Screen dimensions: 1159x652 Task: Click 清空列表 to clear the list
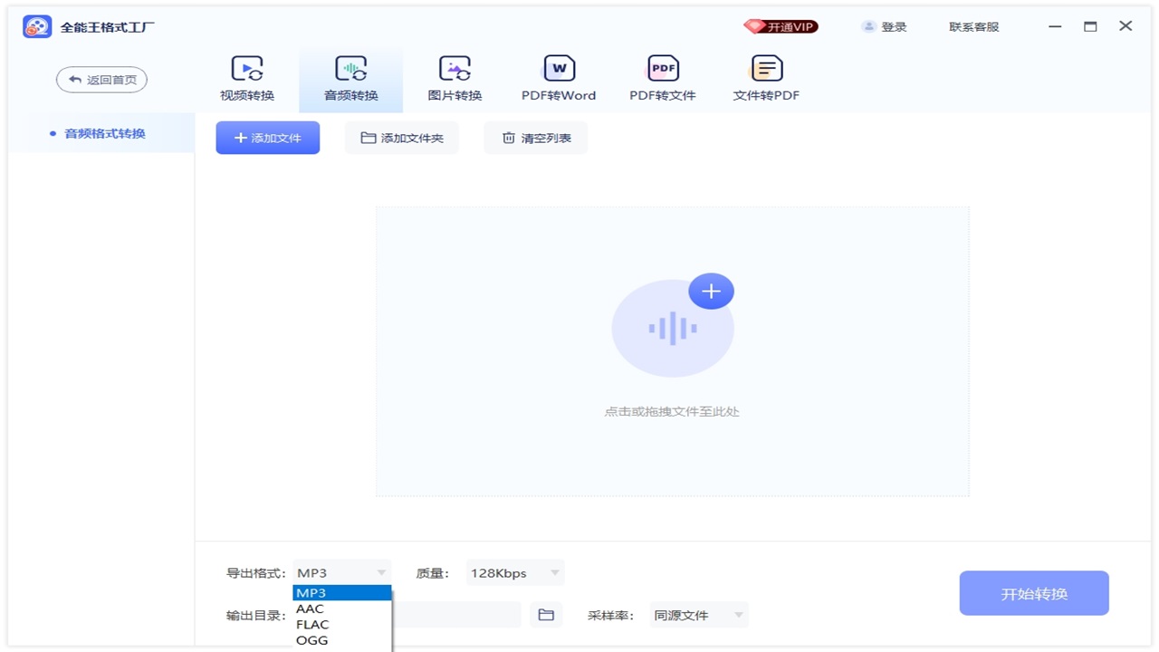pyautogui.click(x=535, y=137)
